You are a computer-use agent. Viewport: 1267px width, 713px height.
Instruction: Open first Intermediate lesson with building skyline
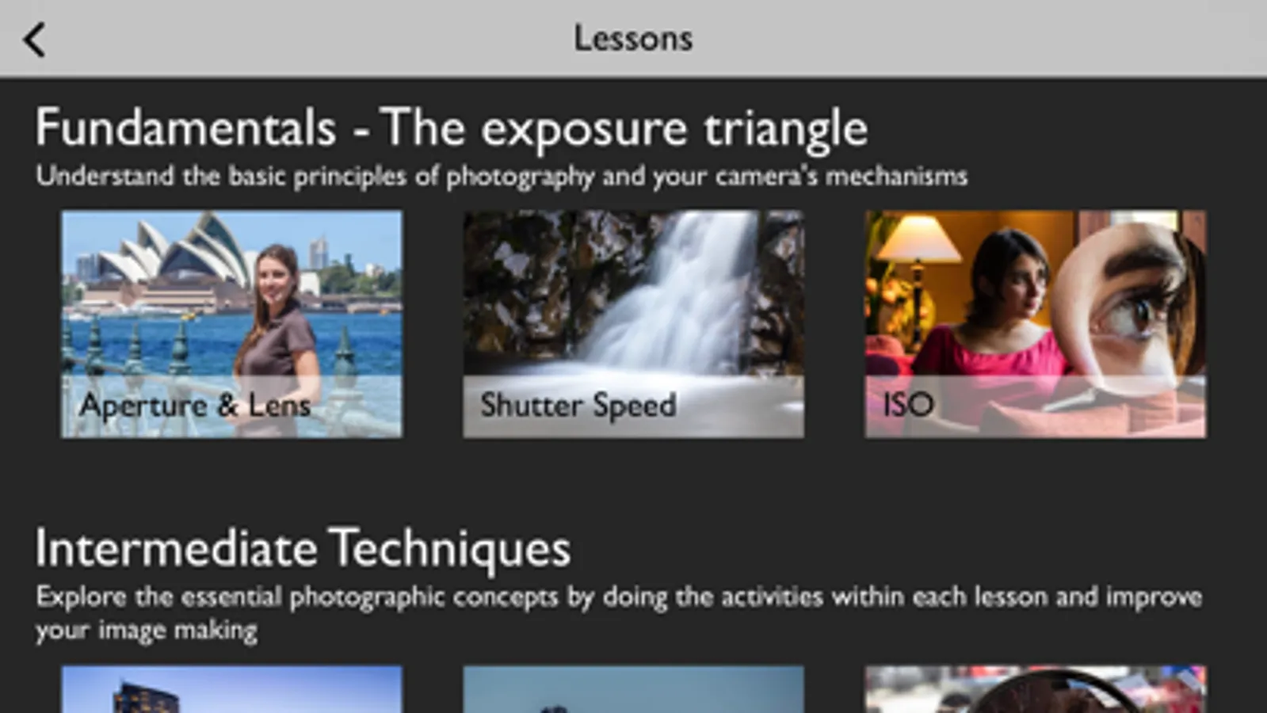pos(231,689)
